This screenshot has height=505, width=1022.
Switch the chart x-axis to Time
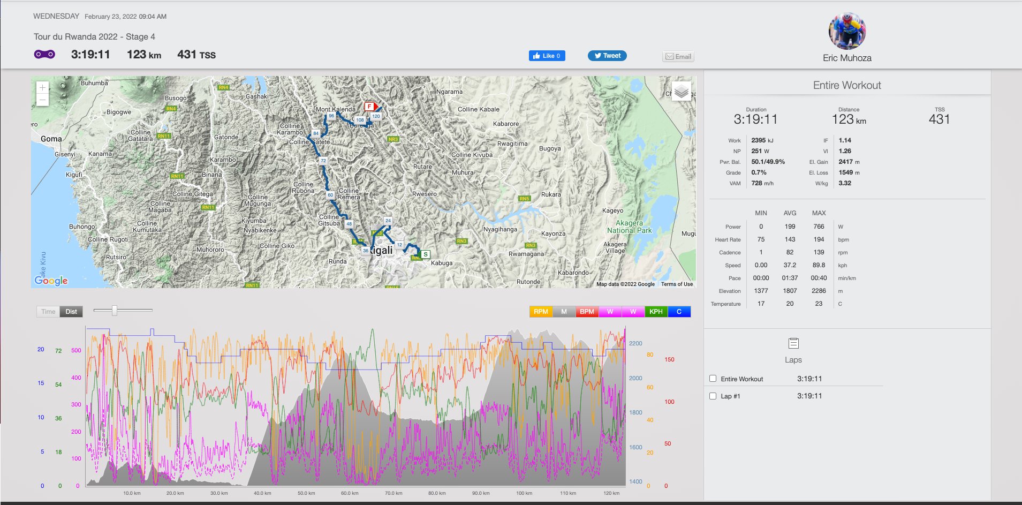(x=48, y=312)
